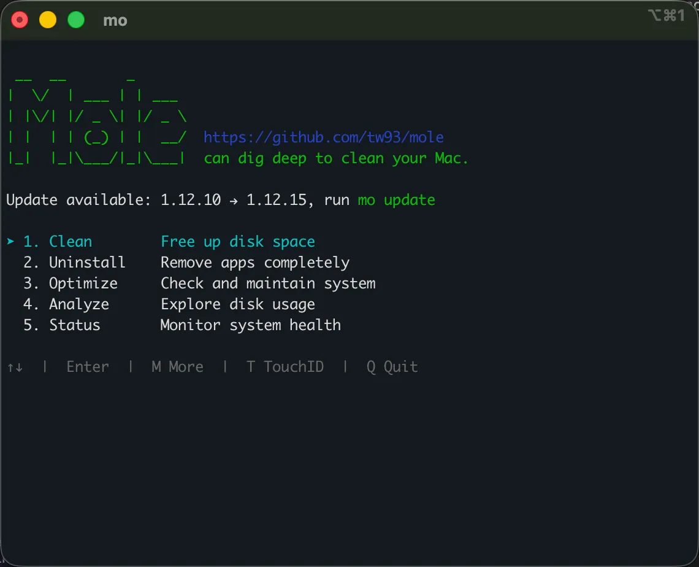Close the terminal with the red button

coord(20,20)
